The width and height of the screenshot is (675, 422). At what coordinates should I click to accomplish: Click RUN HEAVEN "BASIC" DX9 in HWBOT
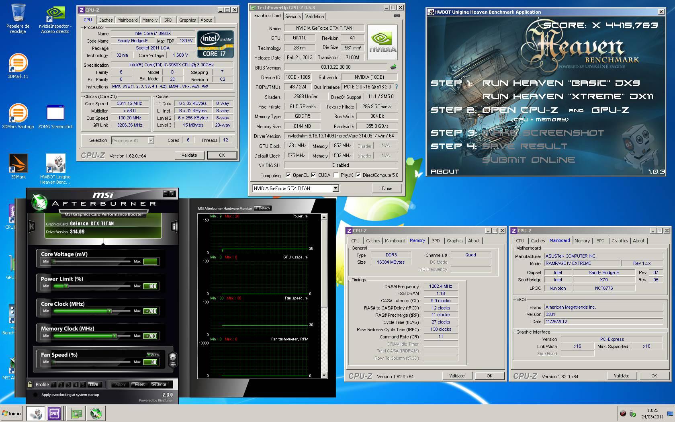561,83
